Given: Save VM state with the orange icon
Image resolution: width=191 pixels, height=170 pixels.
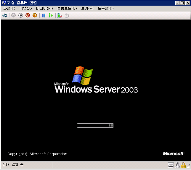Looking at the screenshot, I should 35,15.
